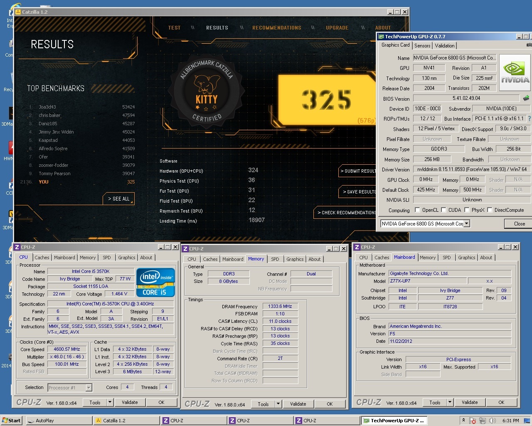The width and height of the screenshot is (532, 426).
Task: Click the red security alert tray icon
Action: 473,421
